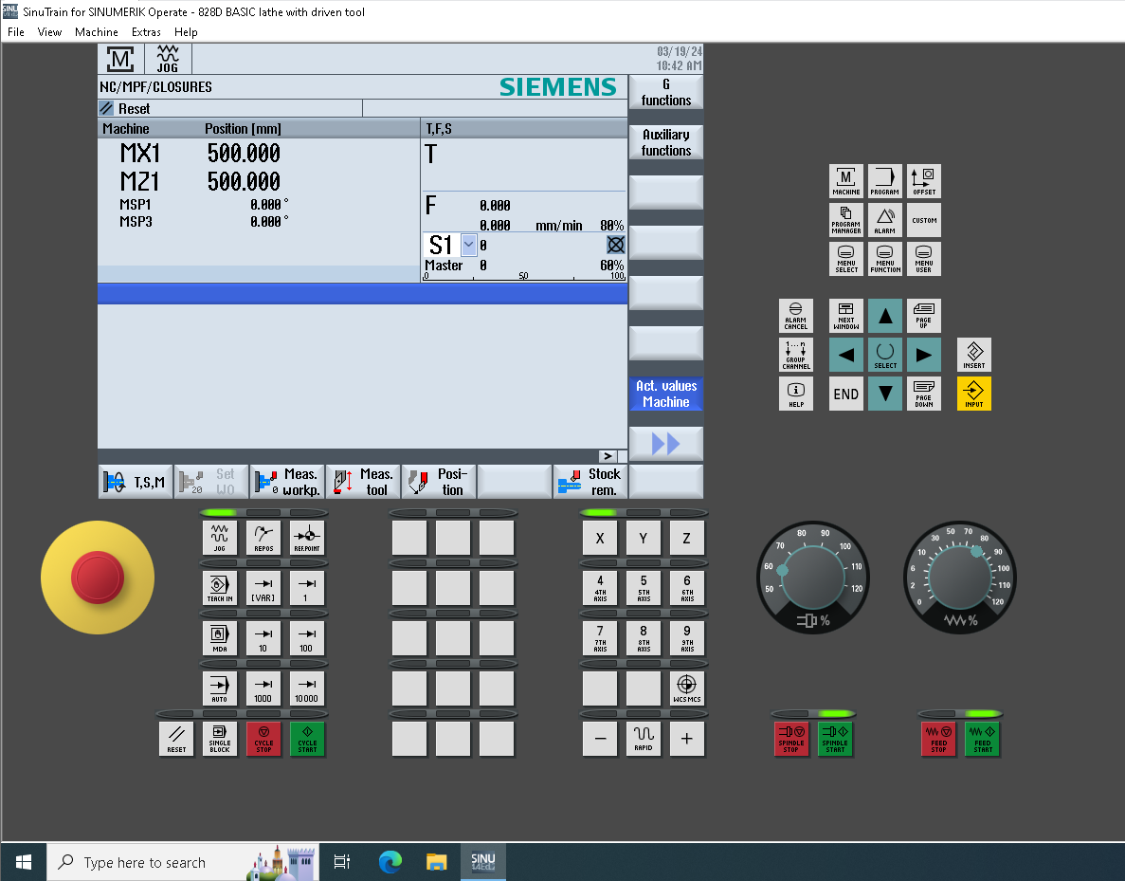Select Z axis key
Viewport: 1125px width, 881px height.
(687, 537)
